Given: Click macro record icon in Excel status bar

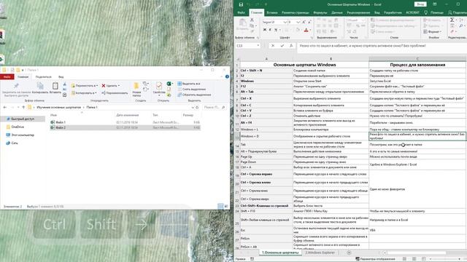Looking at the screenshot, I should (252, 259).
